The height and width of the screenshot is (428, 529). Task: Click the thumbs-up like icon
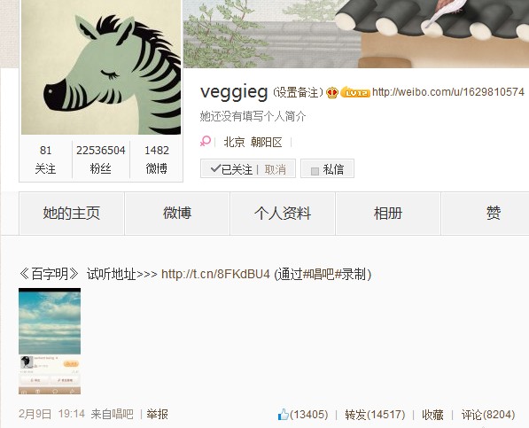point(283,414)
